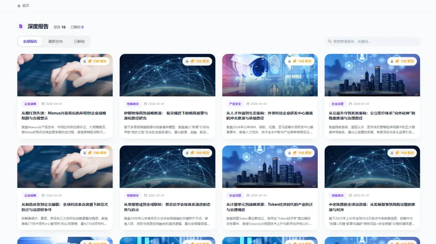Viewport: 436px width, 244px height.
Task: Click the coin icon on the 从计量单元到战略资源 card
Action: pyautogui.click(x=295, y=153)
